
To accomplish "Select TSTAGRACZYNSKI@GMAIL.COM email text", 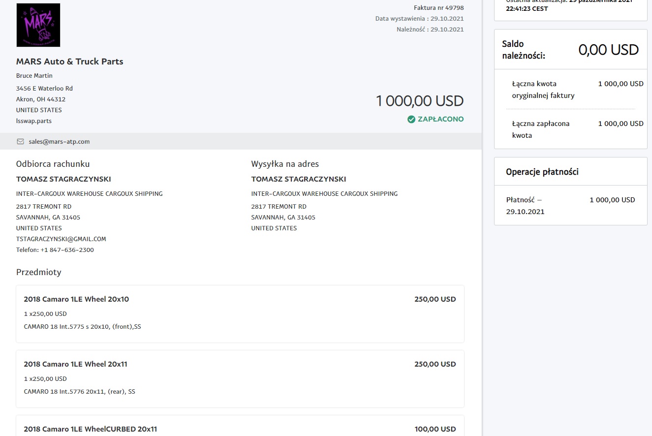I will point(61,239).
